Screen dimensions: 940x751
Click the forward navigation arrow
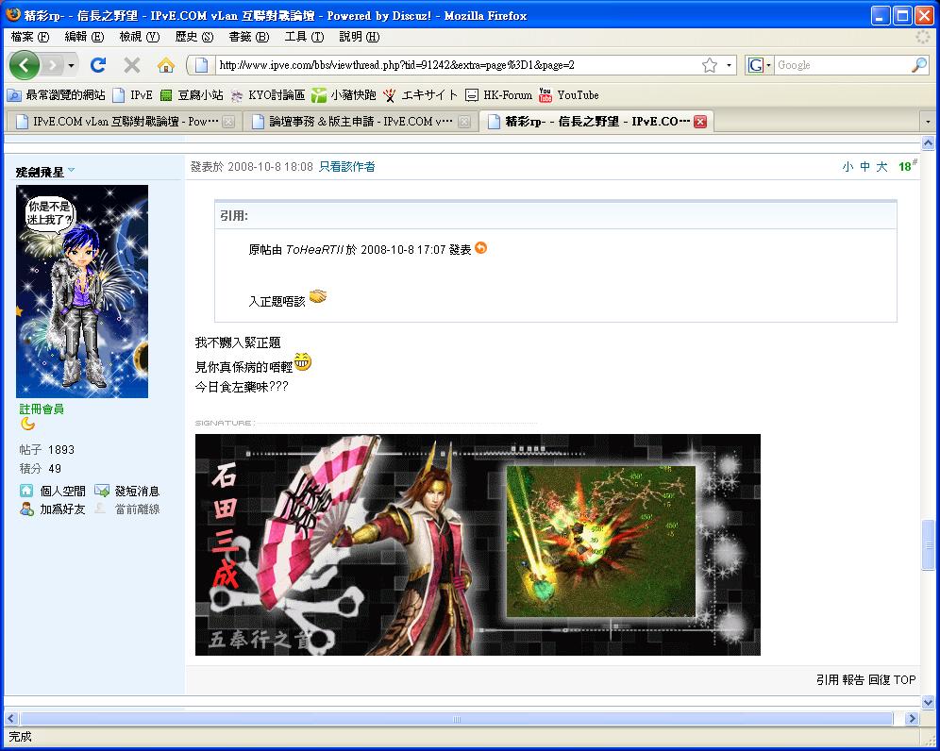click(x=53, y=65)
